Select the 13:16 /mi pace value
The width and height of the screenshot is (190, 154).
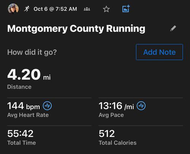[x=116, y=106]
